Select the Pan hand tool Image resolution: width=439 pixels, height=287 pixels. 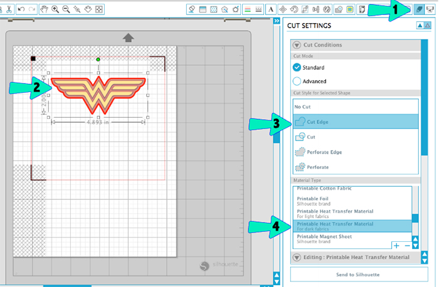click(x=44, y=9)
